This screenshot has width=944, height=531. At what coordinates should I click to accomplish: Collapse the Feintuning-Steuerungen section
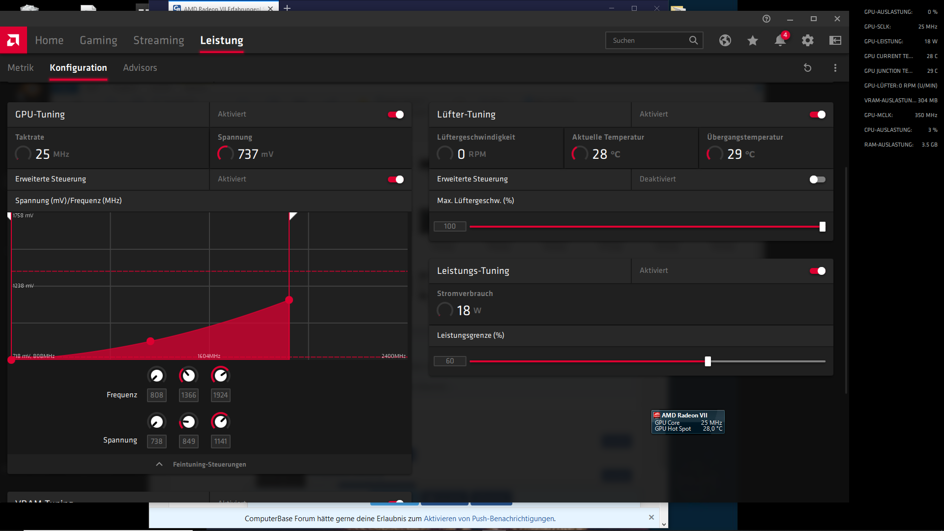point(159,464)
